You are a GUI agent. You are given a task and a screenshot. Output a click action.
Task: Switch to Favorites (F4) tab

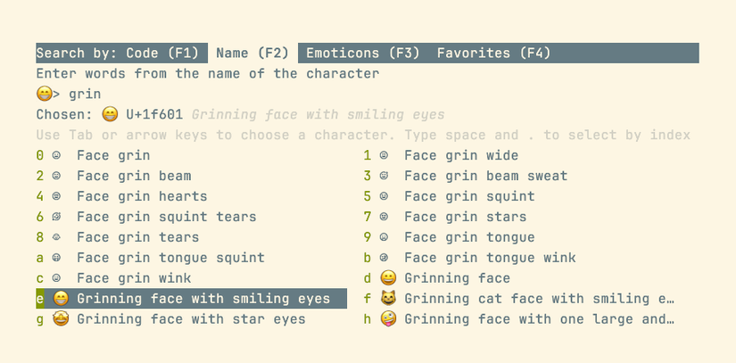493,54
